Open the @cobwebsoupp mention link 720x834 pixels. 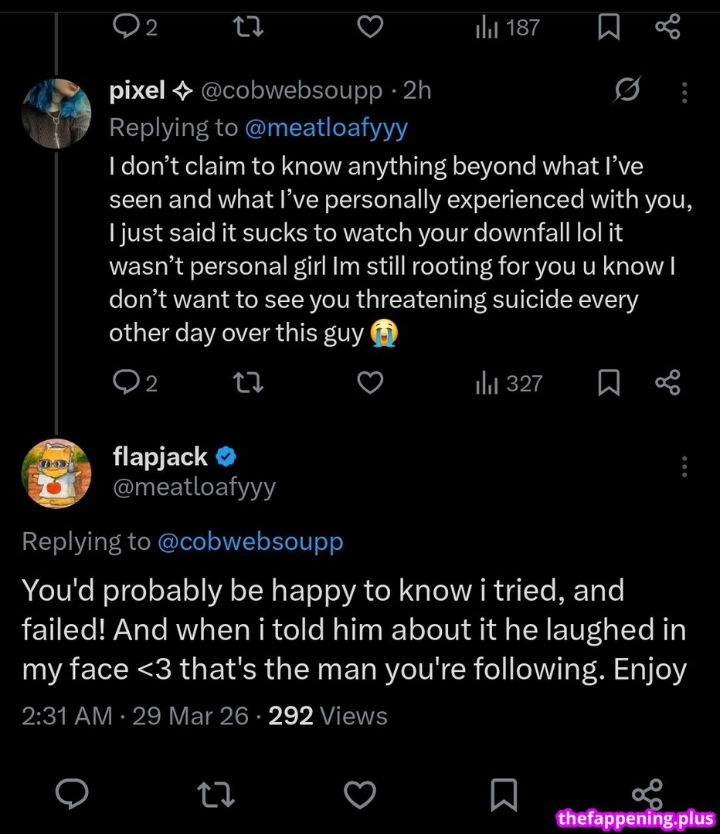pos(250,542)
